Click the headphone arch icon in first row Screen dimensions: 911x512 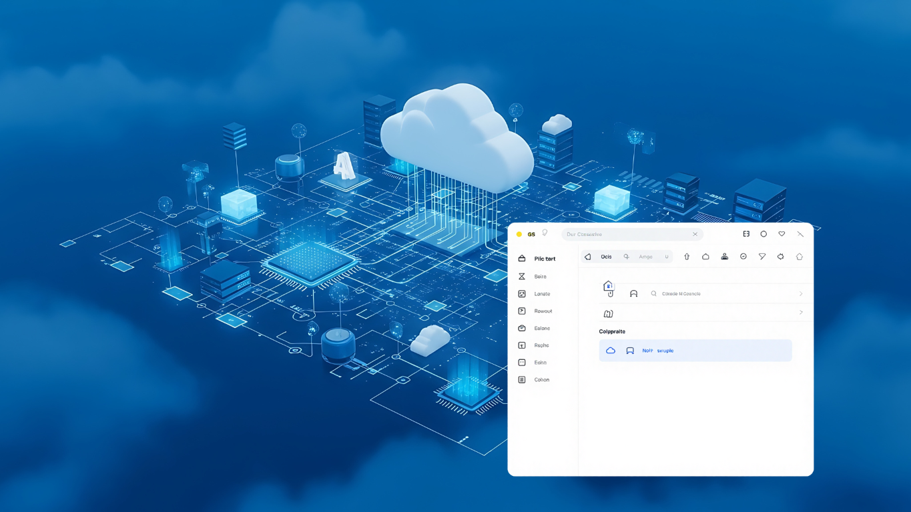633,294
